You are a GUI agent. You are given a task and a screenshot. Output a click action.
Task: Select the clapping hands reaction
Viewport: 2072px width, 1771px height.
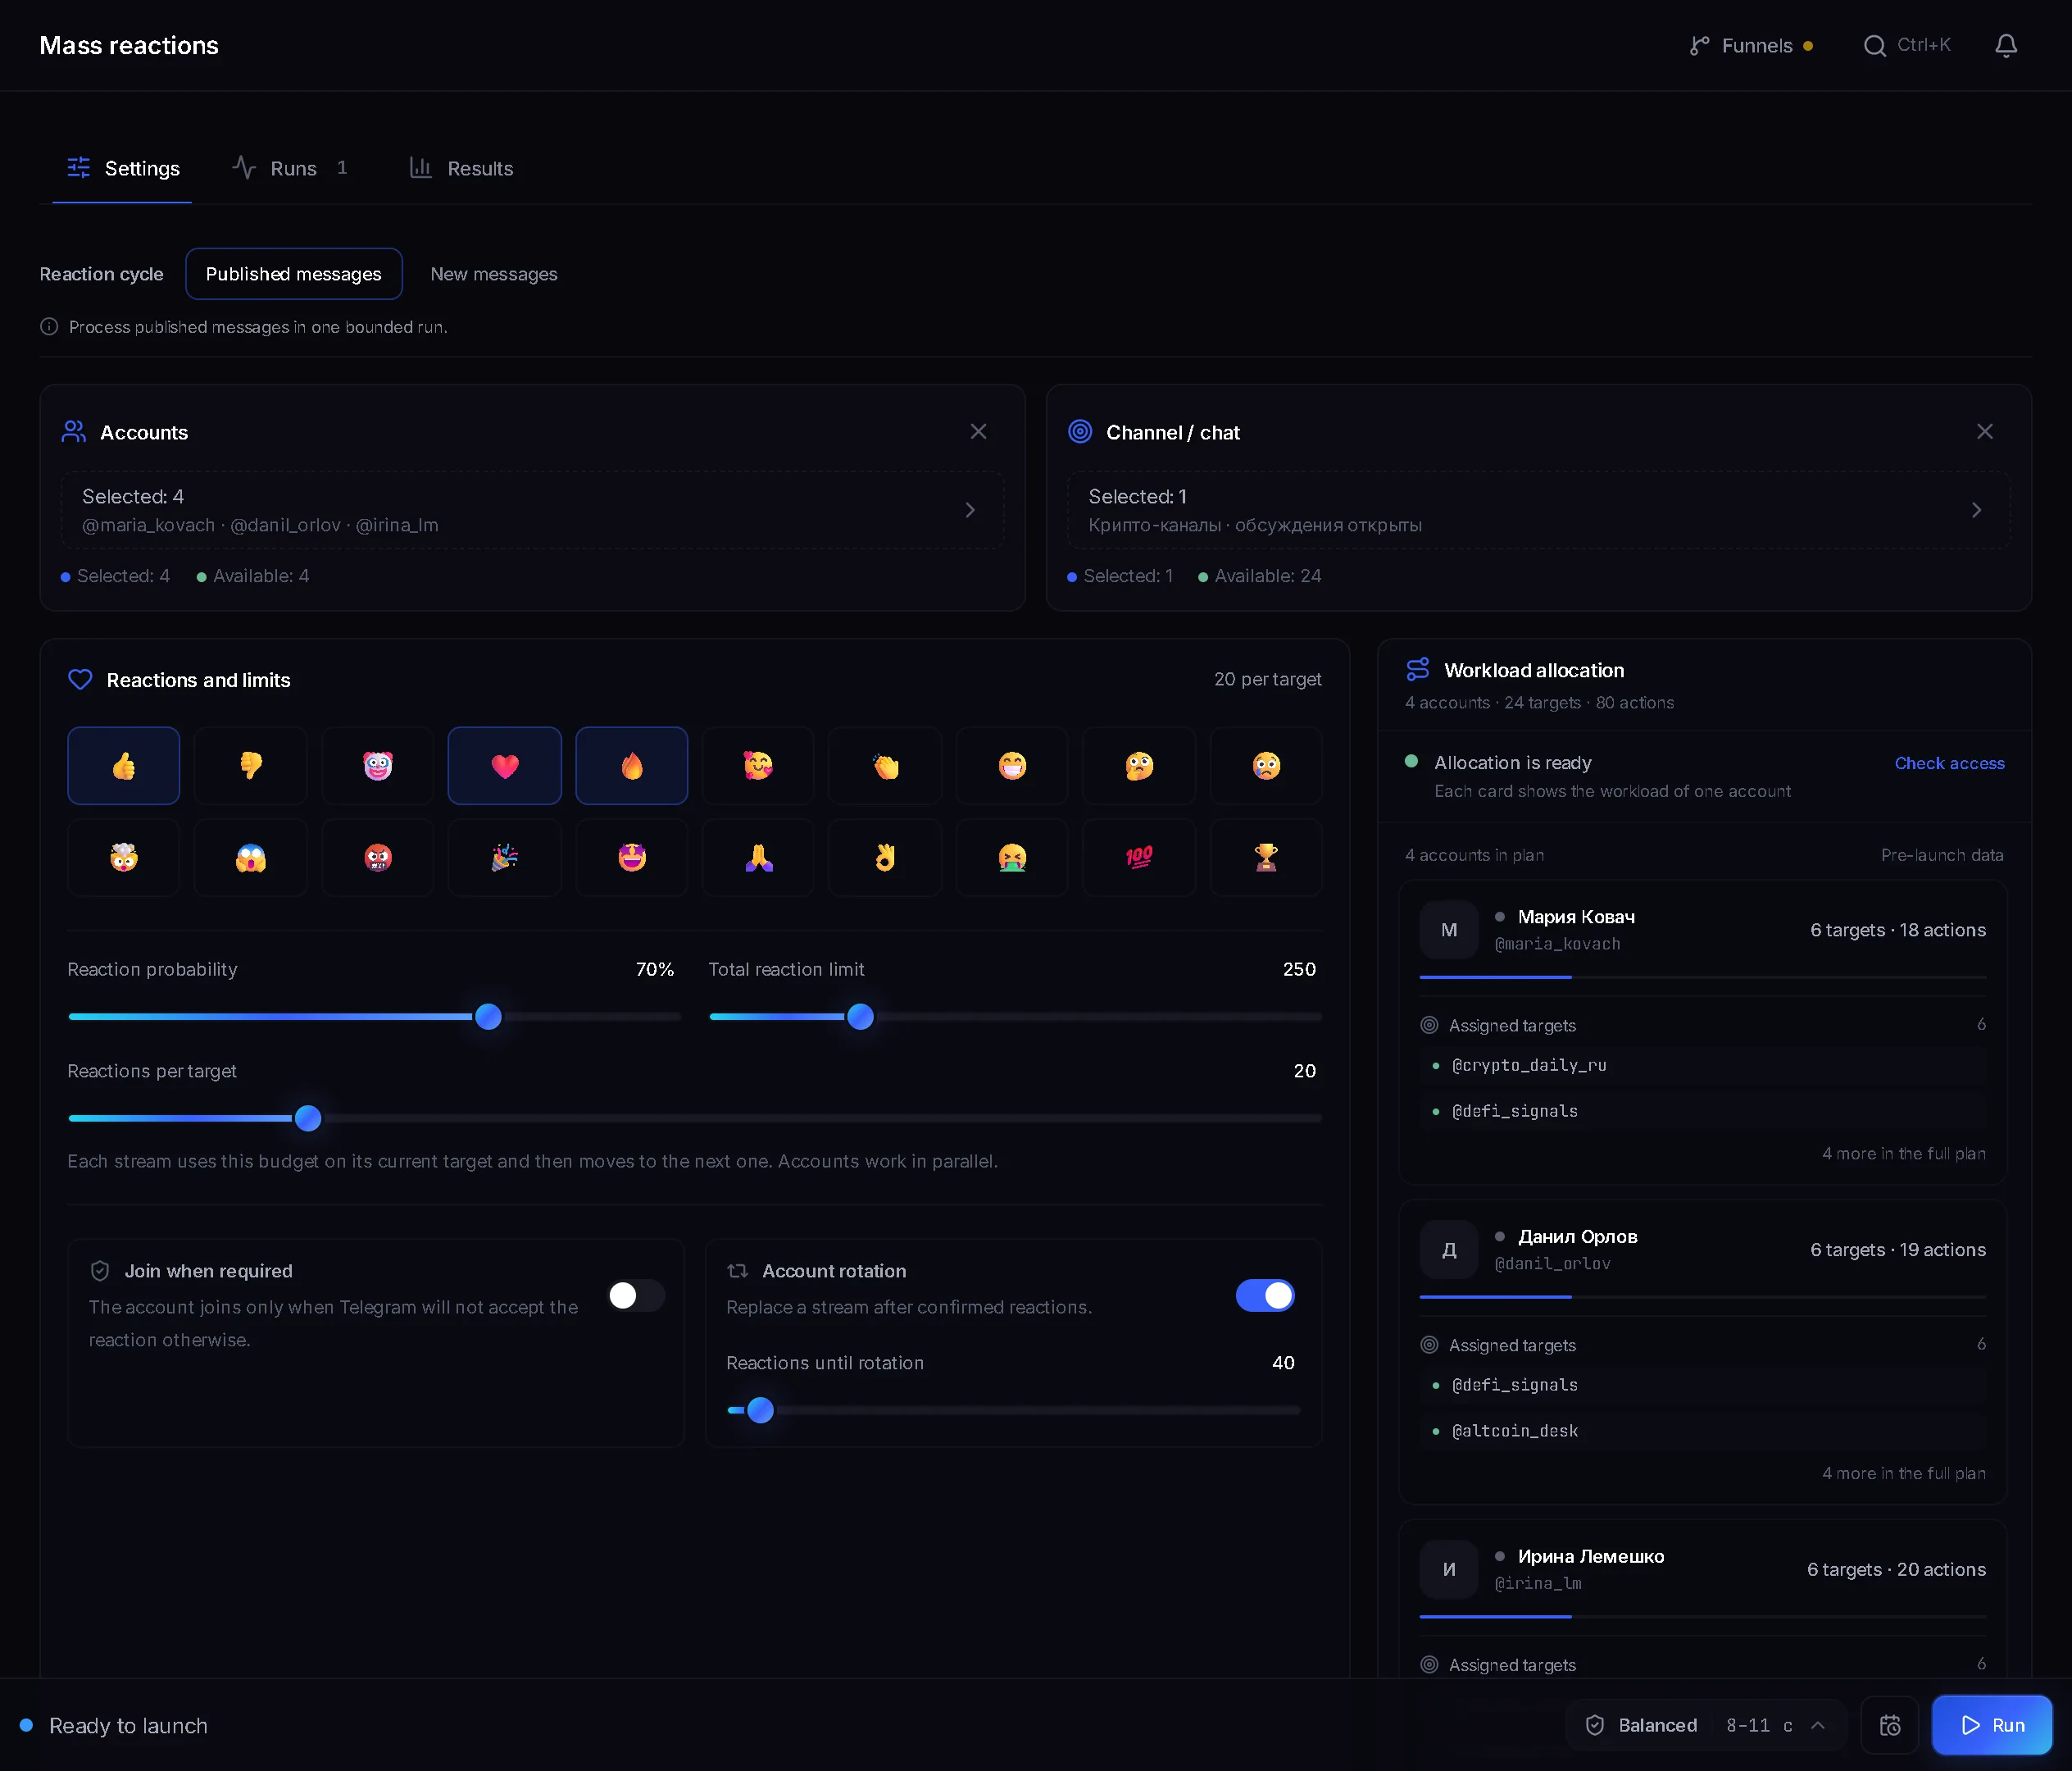tap(885, 766)
